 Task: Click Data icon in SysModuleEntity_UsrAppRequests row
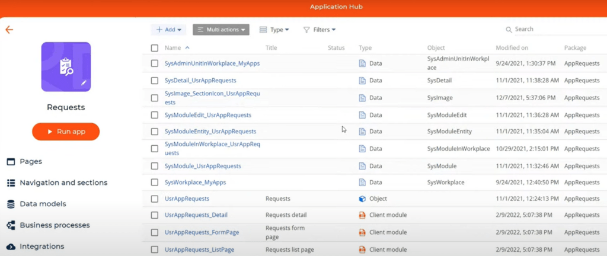tap(362, 132)
